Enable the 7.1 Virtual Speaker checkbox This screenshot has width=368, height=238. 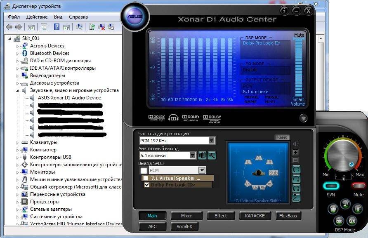pos(146,178)
